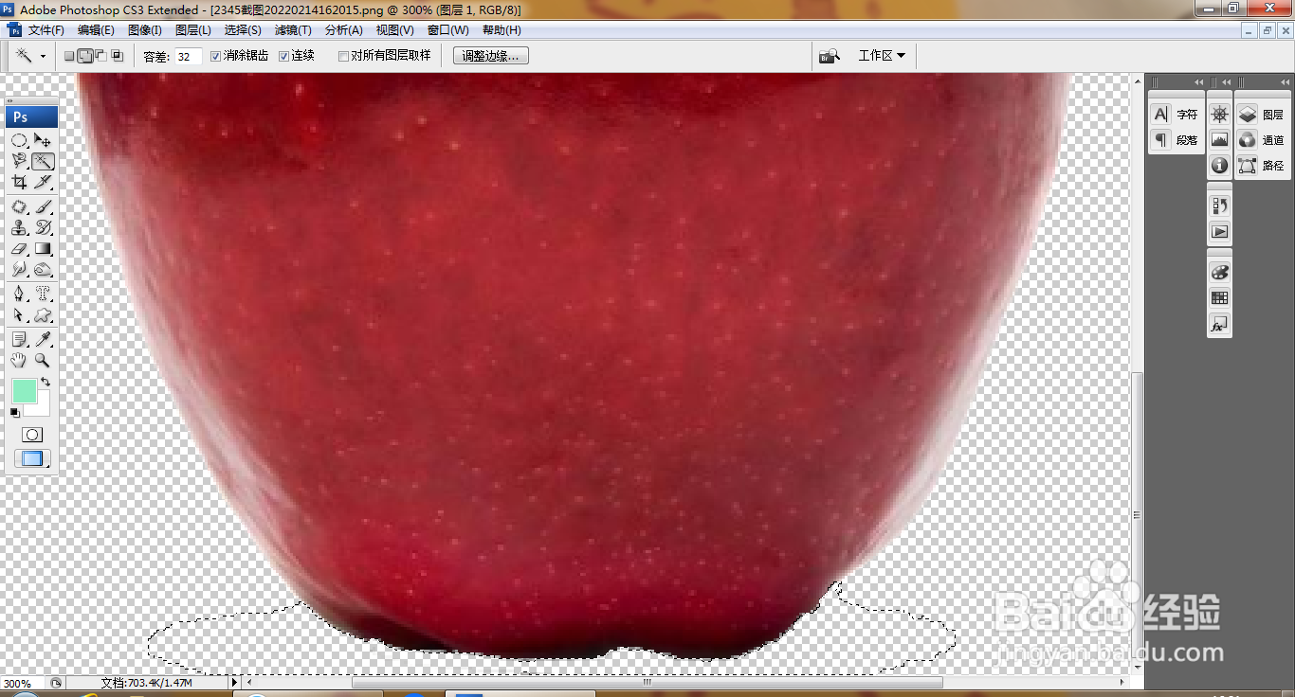The image size is (1295, 697).
Task: Open the 滤镜(T) menu
Action: click(x=292, y=30)
